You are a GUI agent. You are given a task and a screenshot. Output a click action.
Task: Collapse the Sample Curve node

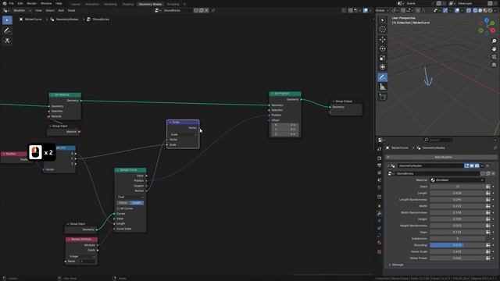(x=117, y=170)
